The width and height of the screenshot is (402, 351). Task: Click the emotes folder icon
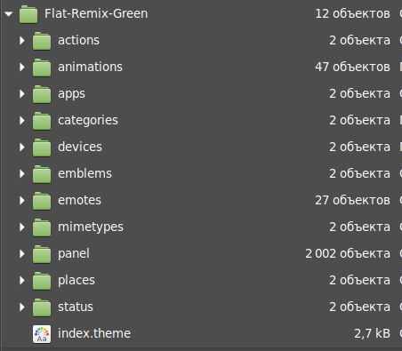[42, 201]
